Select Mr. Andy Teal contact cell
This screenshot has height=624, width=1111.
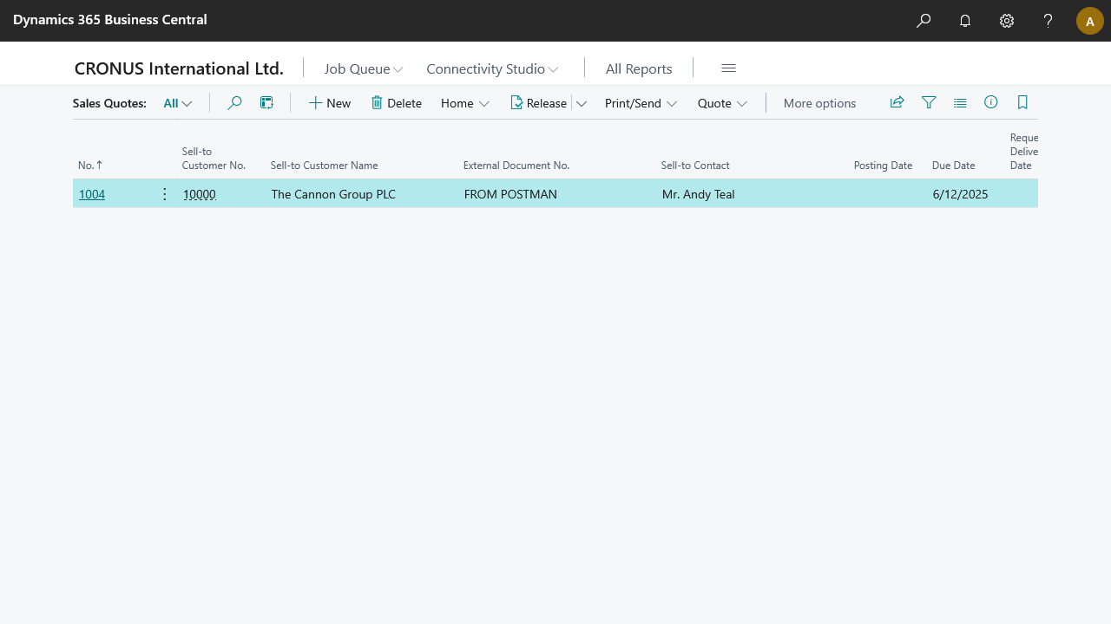click(698, 194)
